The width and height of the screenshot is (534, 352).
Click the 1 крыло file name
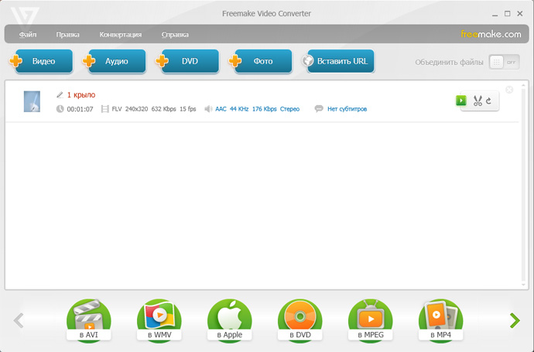click(81, 95)
